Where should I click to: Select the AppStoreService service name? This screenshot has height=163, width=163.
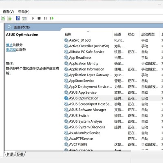[x=81, y=81]
